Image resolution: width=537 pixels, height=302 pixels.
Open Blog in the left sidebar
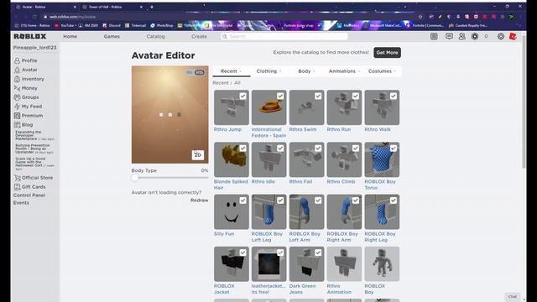click(x=23, y=125)
